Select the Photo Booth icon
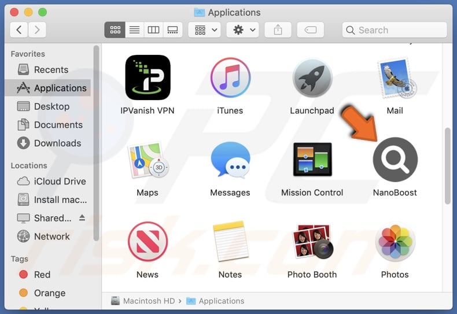457x314 pixels. click(312, 242)
